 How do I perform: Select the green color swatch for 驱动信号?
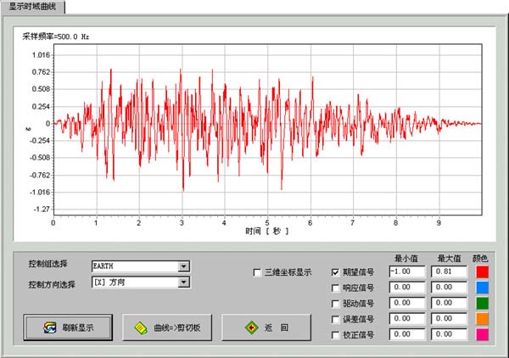point(482,304)
